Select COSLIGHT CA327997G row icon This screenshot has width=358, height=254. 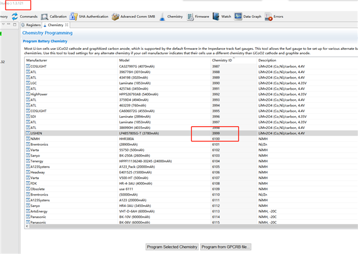[28, 66]
